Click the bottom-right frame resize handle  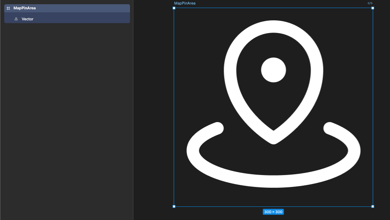[373, 206]
